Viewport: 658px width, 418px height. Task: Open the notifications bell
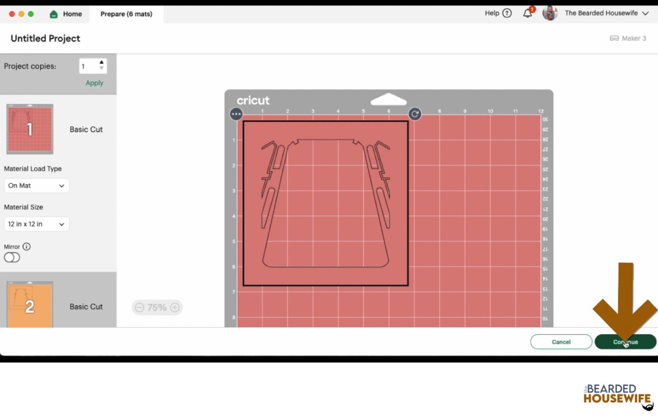(527, 13)
